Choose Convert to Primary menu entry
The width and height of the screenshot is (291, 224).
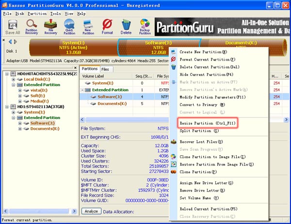(x=219, y=105)
